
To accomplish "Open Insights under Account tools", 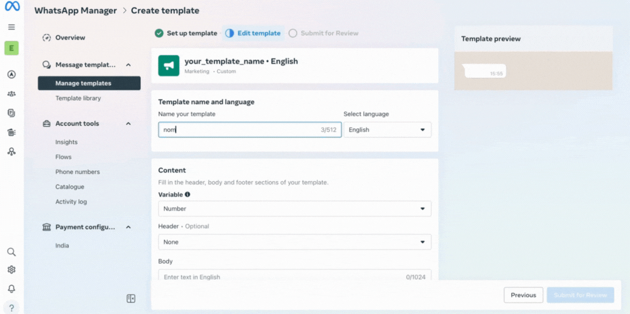I will pyautogui.click(x=66, y=142).
